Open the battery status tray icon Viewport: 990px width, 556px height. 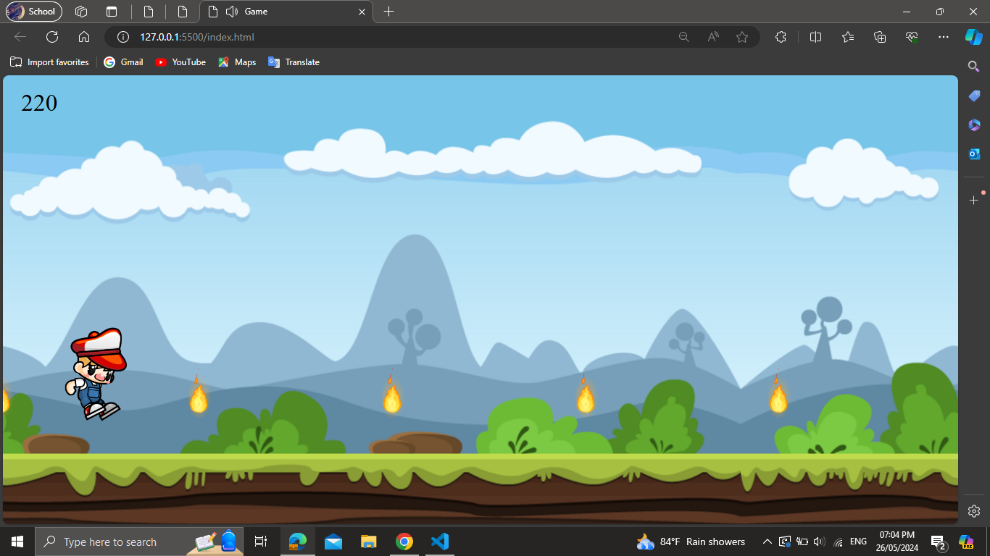pyautogui.click(x=802, y=542)
